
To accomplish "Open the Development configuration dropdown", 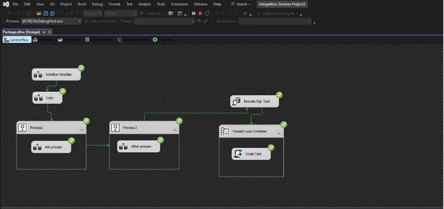I will 93,14.
